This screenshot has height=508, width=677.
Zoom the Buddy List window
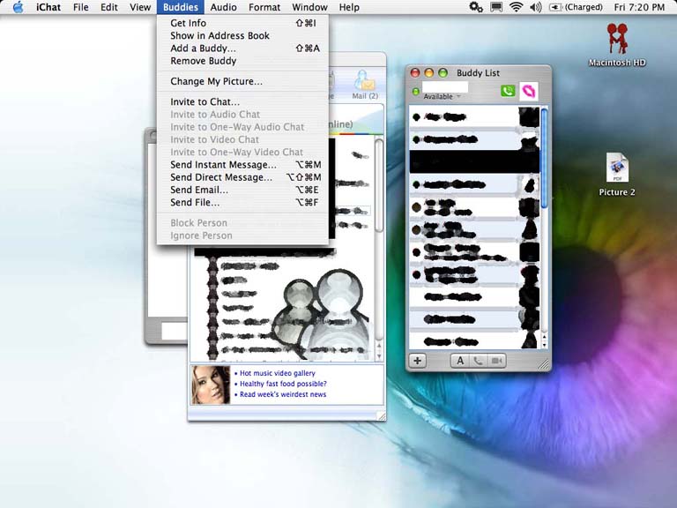tap(443, 72)
